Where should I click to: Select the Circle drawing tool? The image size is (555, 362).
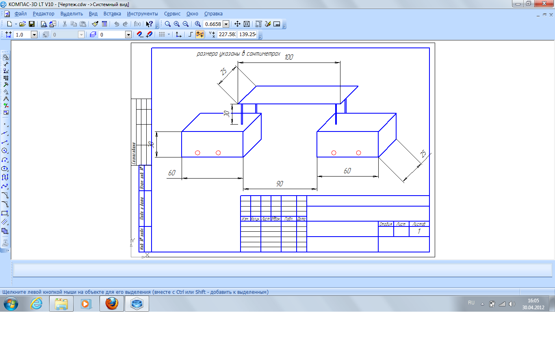[x=5, y=151]
